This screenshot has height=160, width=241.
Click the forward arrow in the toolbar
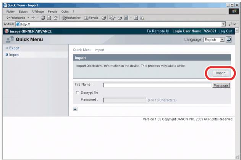point(33,18)
